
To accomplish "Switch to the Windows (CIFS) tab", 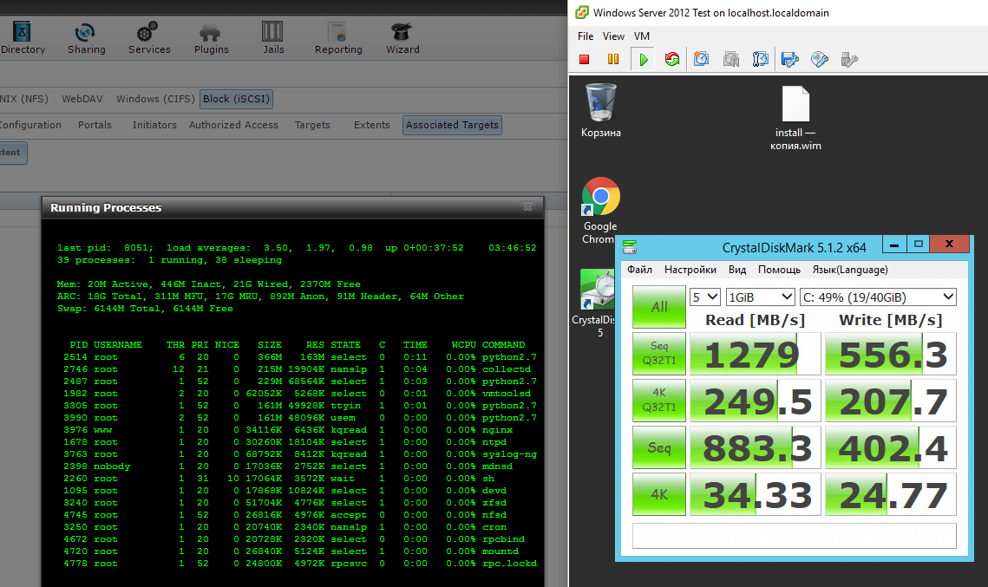I will click(155, 99).
